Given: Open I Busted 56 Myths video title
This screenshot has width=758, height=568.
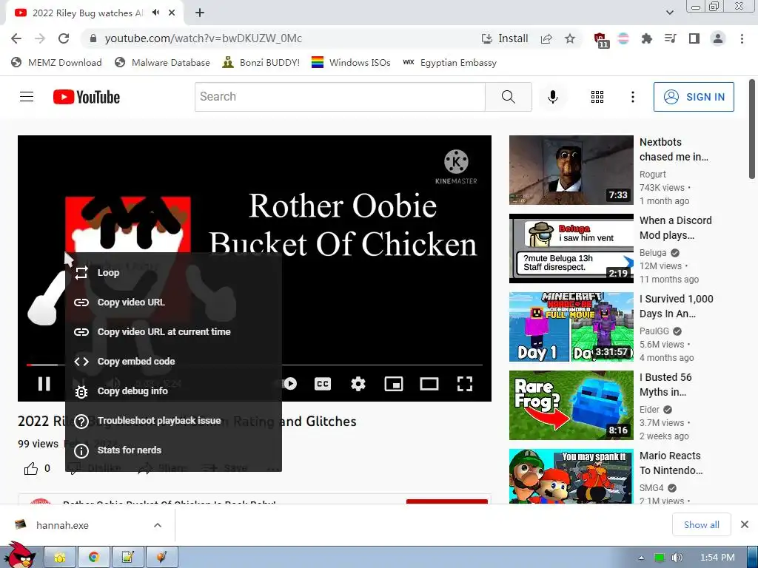Looking at the screenshot, I should pyautogui.click(x=665, y=385).
